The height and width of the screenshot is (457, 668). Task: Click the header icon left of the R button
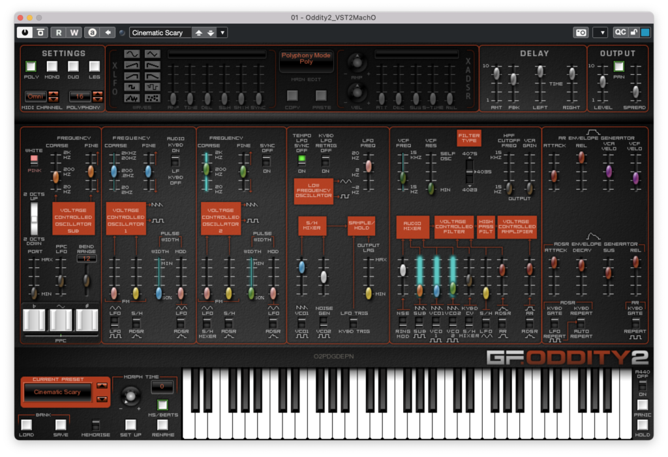point(40,33)
